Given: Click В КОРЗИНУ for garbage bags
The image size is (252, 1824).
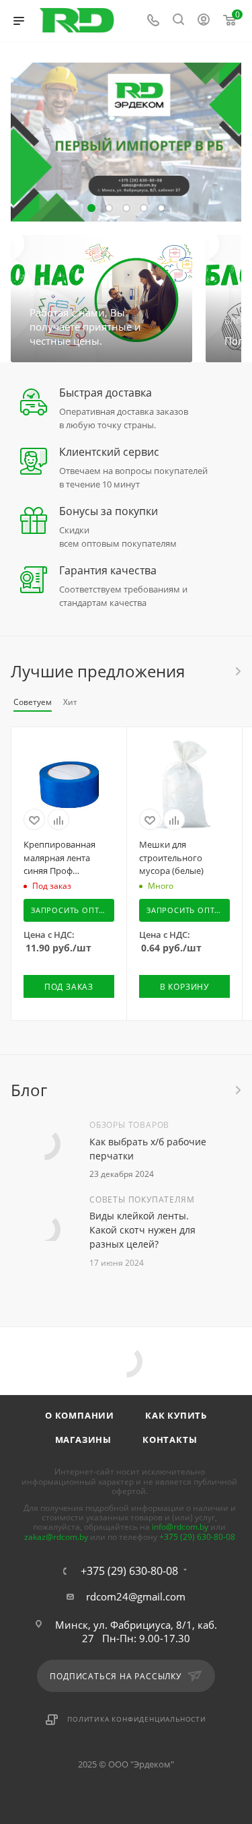Looking at the screenshot, I should click(x=184, y=986).
